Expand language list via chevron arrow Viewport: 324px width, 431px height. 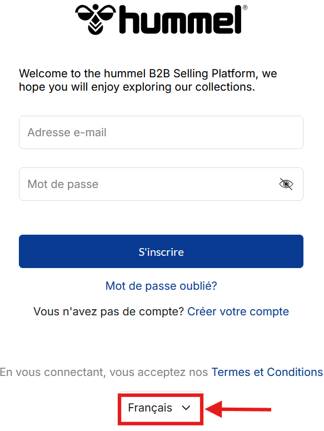186,408
